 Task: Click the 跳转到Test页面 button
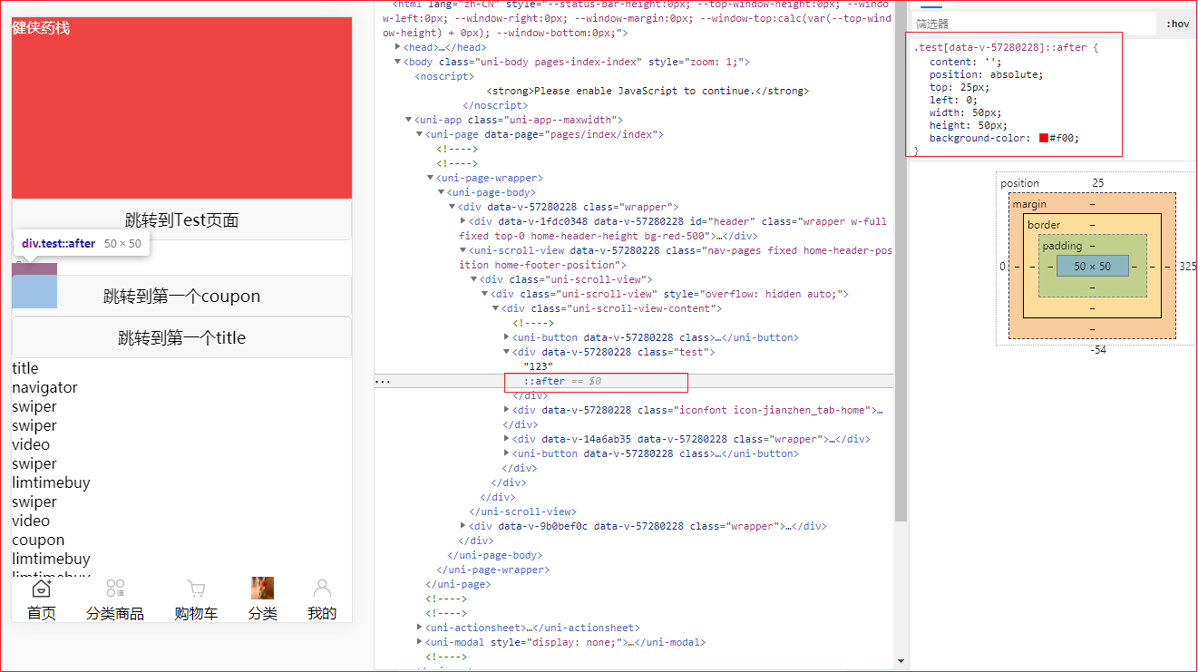pyautogui.click(x=181, y=219)
